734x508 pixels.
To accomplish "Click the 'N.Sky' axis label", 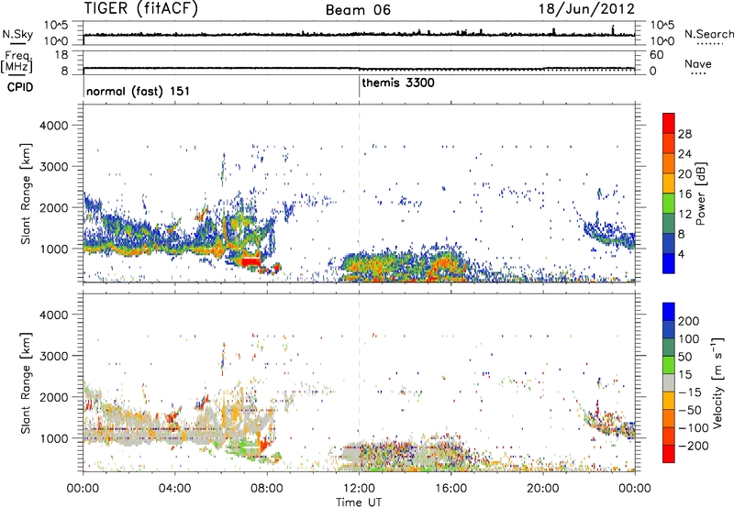I will coord(17,35).
